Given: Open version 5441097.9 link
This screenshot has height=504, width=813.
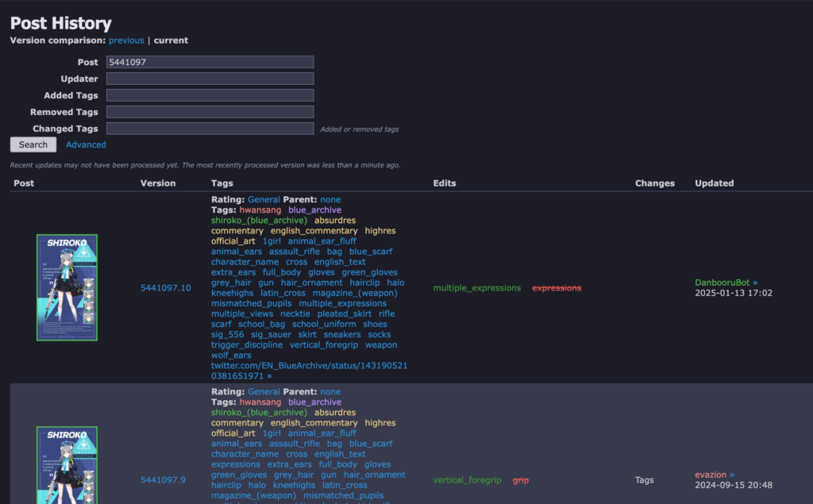Looking at the screenshot, I should [x=163, y=480].
